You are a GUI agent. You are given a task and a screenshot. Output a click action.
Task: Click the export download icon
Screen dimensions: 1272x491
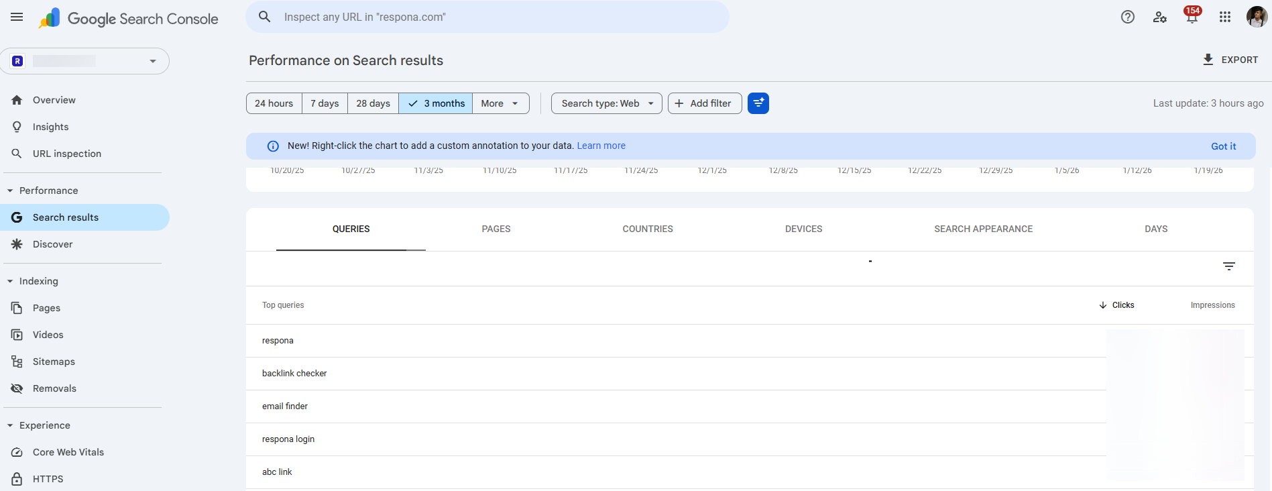(1208, 60)
